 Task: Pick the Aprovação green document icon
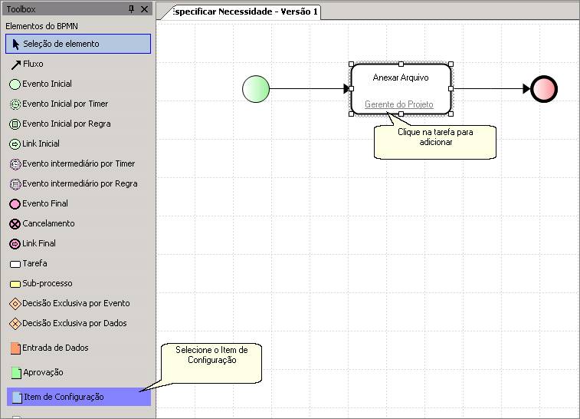[16, 373]
